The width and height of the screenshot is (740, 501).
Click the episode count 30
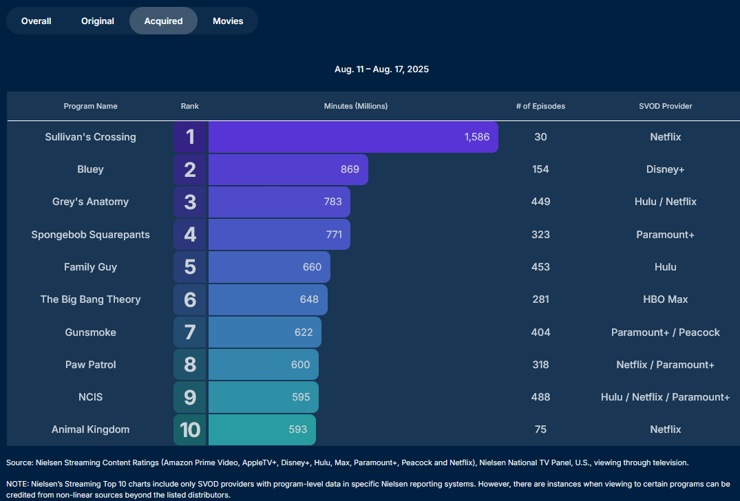click(540, 137)
